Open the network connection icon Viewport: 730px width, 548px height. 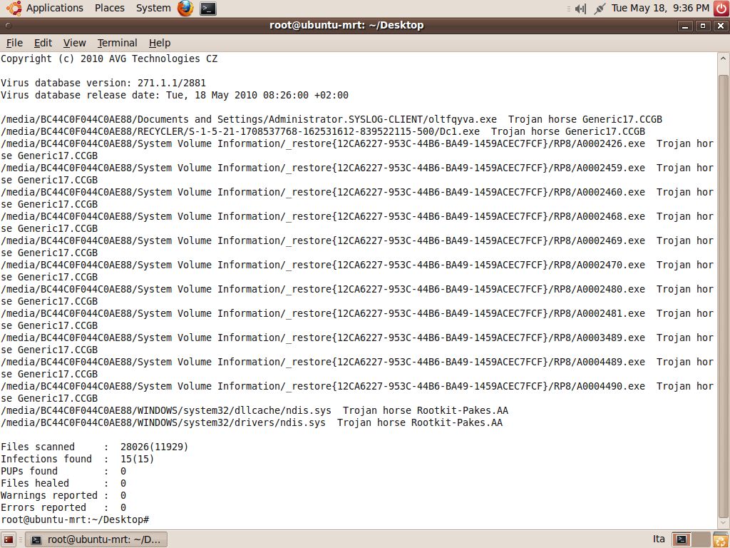tap(600, 9)
